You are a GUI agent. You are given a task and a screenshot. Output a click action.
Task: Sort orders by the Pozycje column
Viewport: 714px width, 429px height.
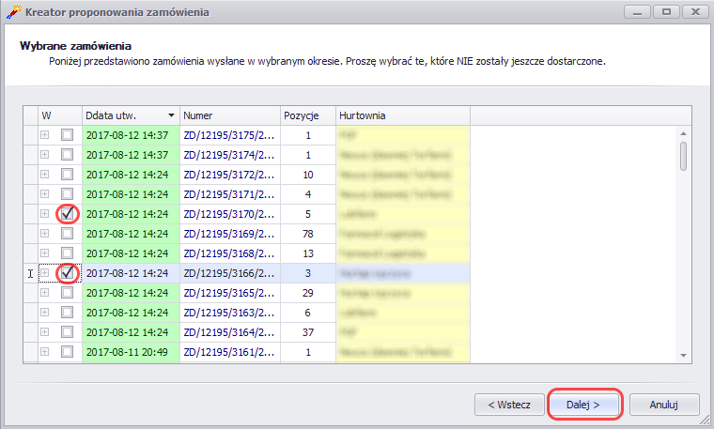pos(305,115)
